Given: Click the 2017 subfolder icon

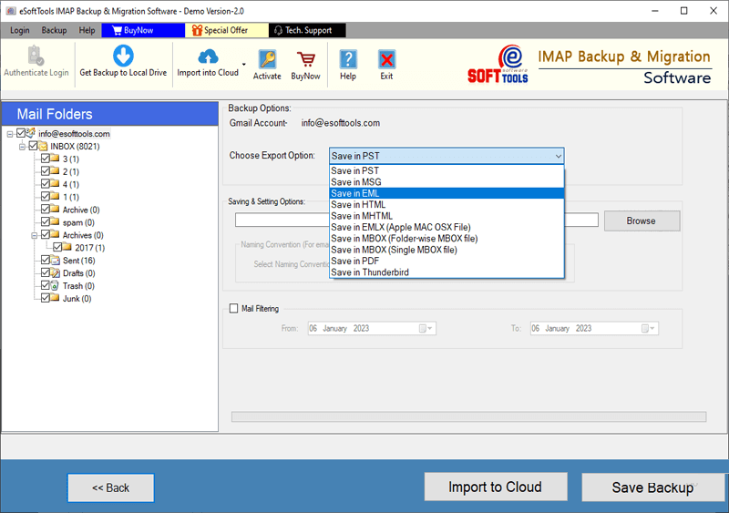Looking at the screenshot, I should click(67, 247).
